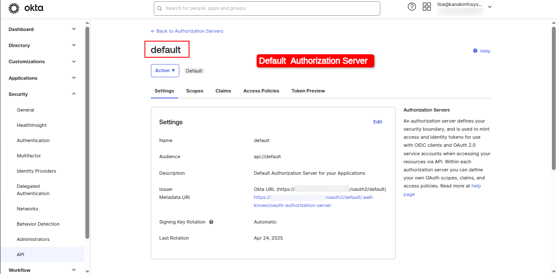The height and width of the screenshot is (274, 557).
Task: Click the Description value text
Action: [309, 173]
